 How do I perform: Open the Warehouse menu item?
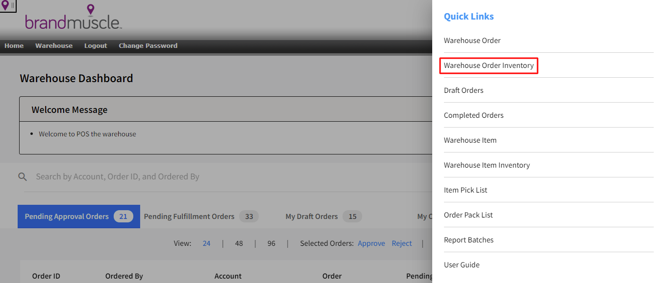click(53, 45)
